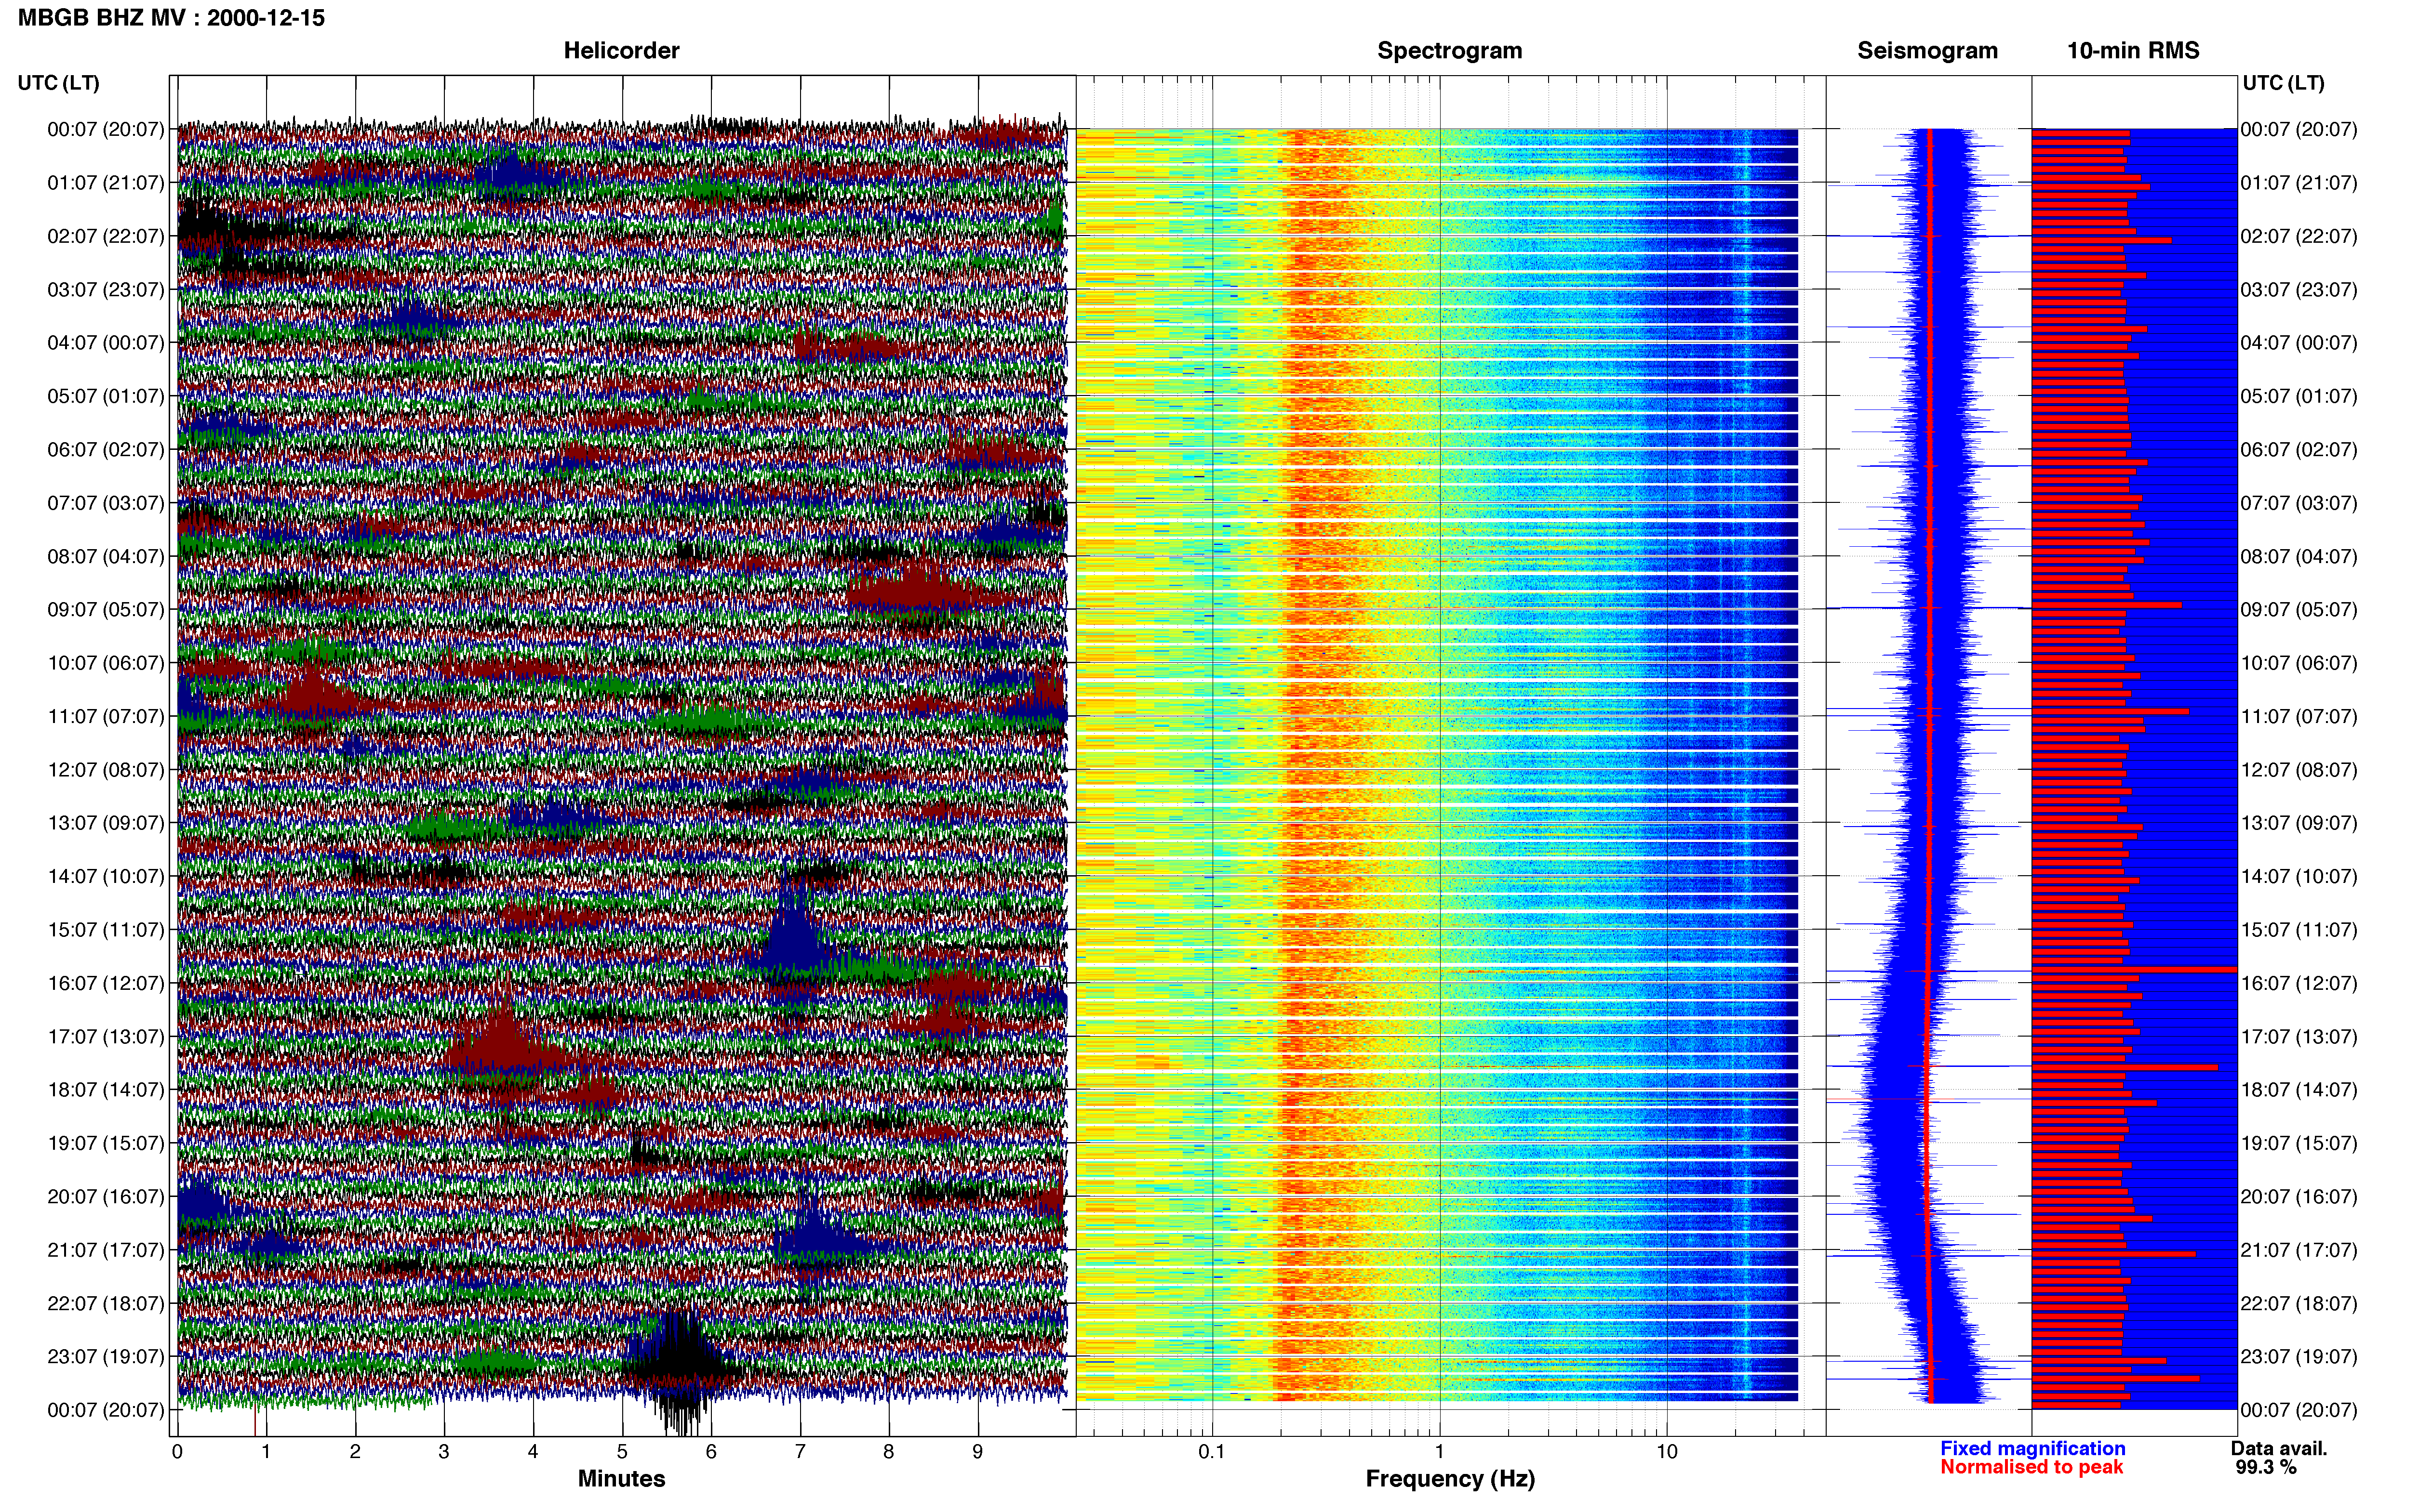Screen dimensions: 2419x1512
Task: Click the 9 tick on the Minutes axis
Action: pyautogui.click(x=977, y=1452)
